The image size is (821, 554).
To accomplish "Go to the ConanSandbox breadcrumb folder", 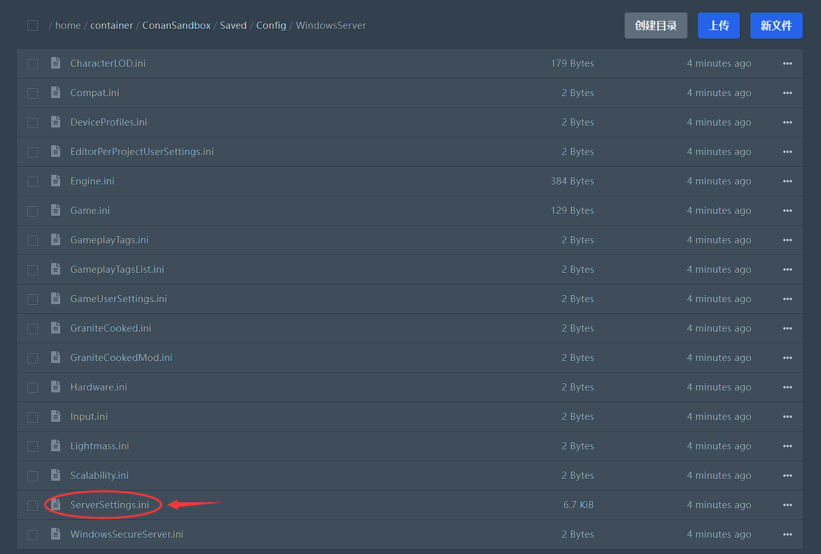I will tap(177, 26).
